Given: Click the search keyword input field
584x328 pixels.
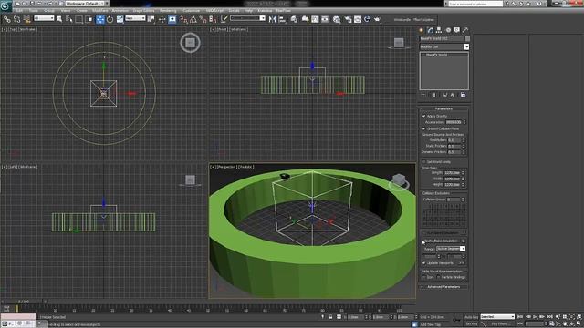Looking at the screenshot, I should coord(474,4).
